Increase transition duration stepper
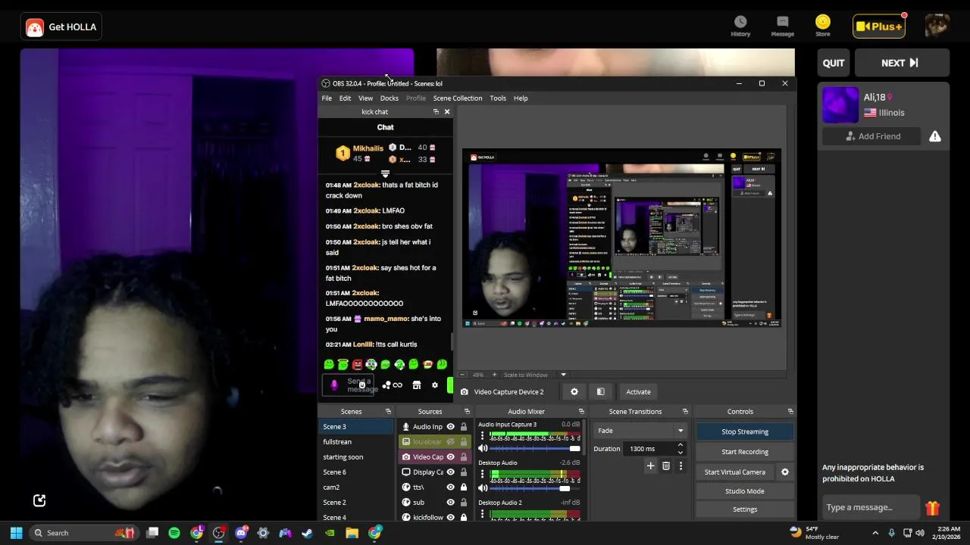Viewport: 970px width, 545px height. point(680,446)
